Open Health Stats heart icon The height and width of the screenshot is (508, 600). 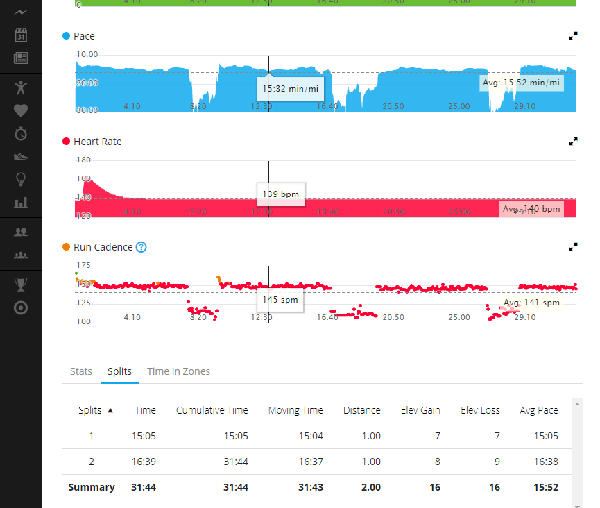pyautogui.click(x=21, y=110)
